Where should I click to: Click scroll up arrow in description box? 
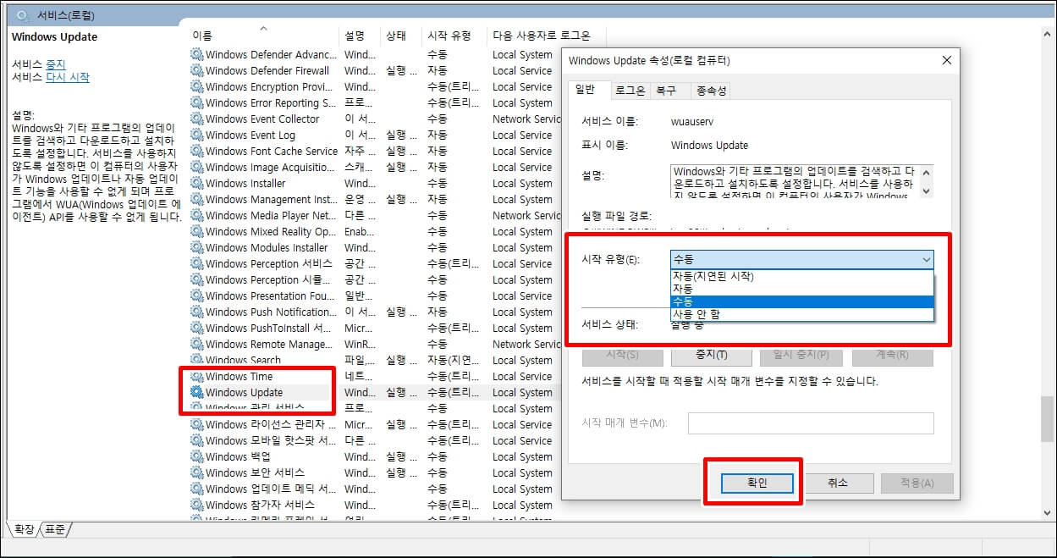[x=926, y=172]
